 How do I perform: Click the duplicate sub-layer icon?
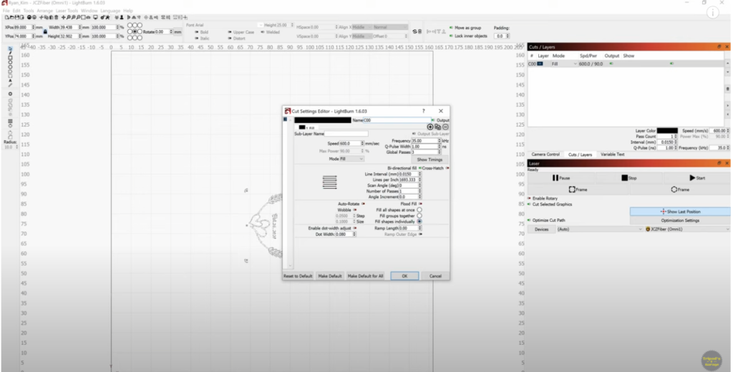[x=437, y=127]
